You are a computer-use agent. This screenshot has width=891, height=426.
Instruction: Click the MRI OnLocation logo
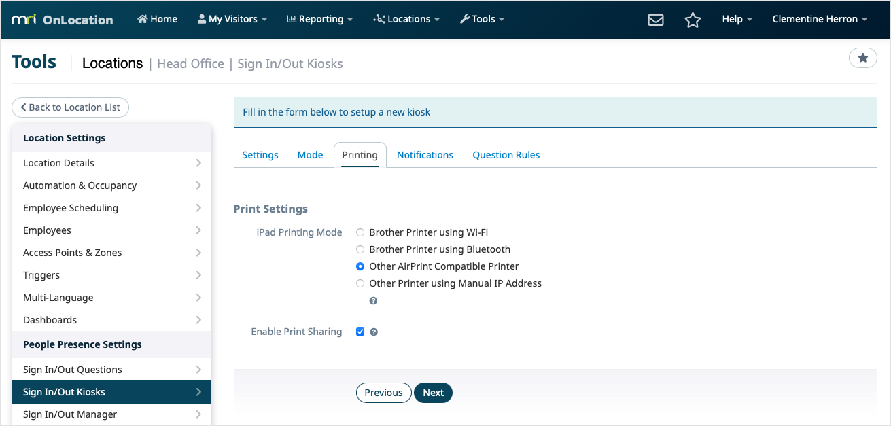pyautogui.click(x=63, y=20)
